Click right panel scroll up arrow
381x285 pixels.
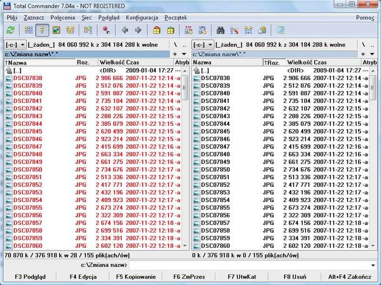(x=372, y=71)
